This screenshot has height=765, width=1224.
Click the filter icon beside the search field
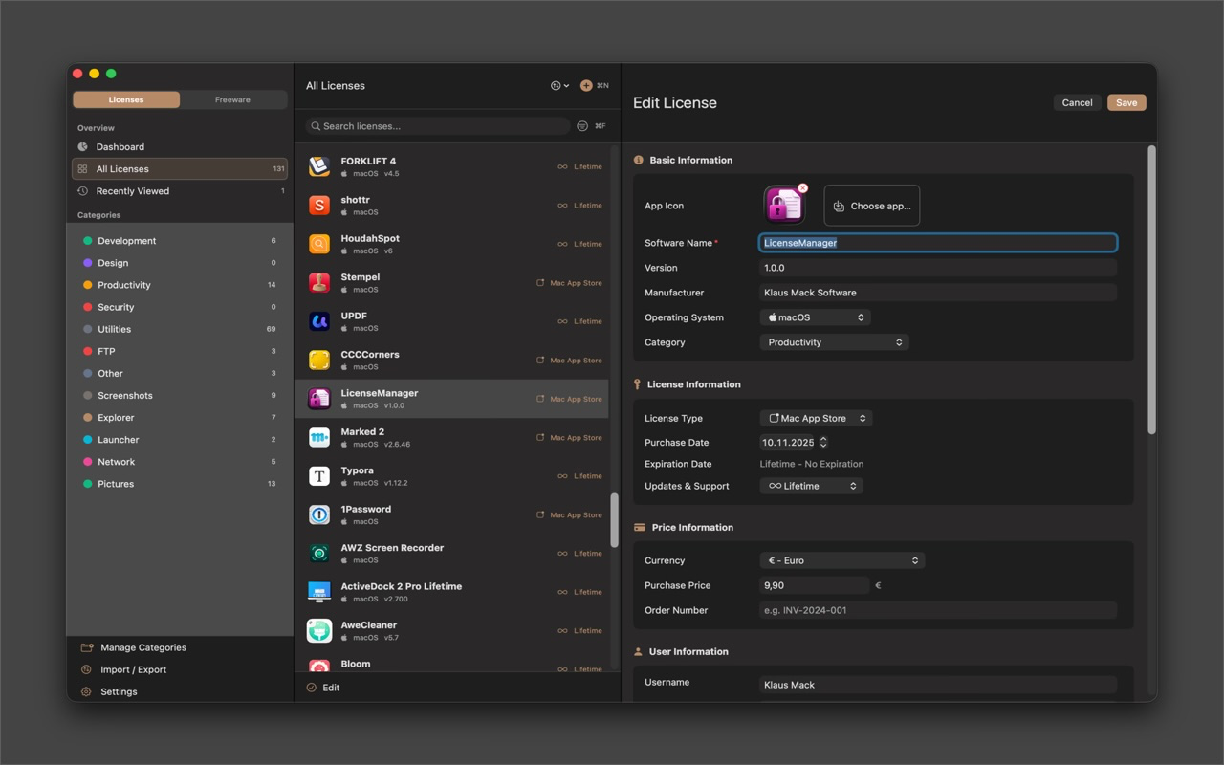(581, 126)
